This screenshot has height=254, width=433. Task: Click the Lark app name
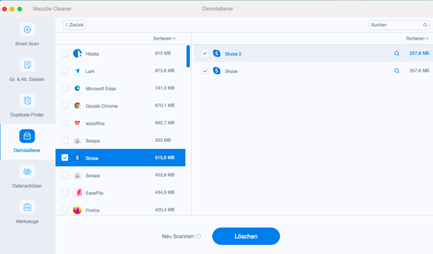point(90,71)
